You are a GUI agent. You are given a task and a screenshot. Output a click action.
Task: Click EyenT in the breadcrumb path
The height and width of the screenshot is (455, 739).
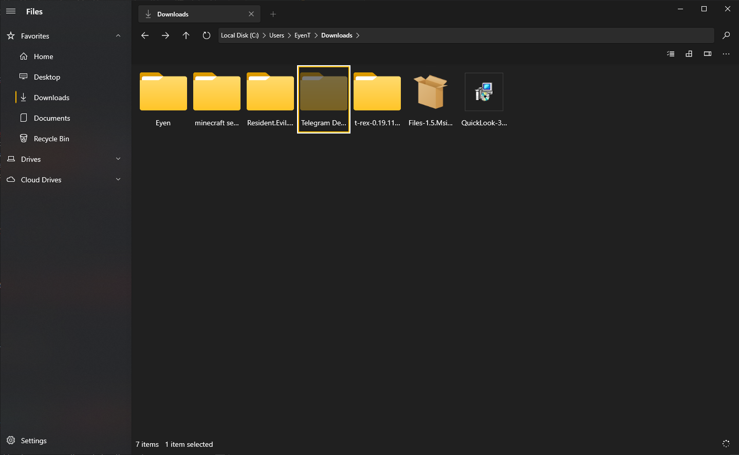point(302,35)
